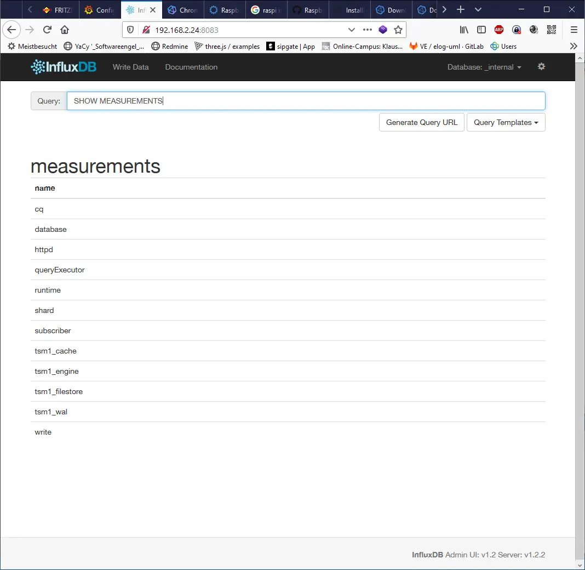Expand the tab overview chevron
585x570 pixels.
click(x=477, y=9)
